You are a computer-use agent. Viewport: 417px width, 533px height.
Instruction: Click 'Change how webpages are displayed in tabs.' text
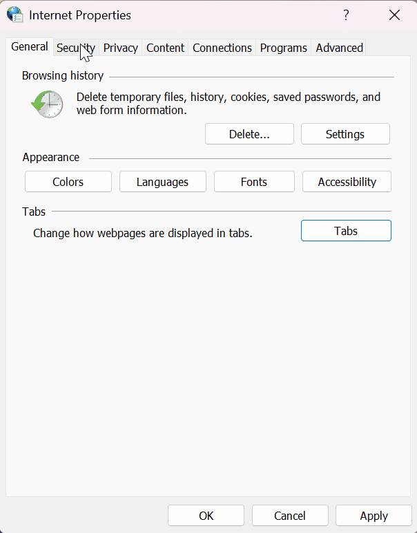[143, 233]
